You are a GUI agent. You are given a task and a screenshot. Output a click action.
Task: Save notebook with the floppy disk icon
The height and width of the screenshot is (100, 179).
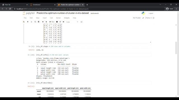pos(24,22)
